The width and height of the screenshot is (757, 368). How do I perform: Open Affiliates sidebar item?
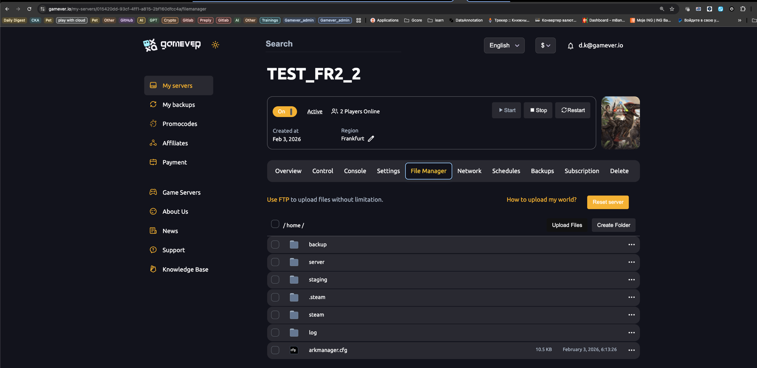pos(179,143)
